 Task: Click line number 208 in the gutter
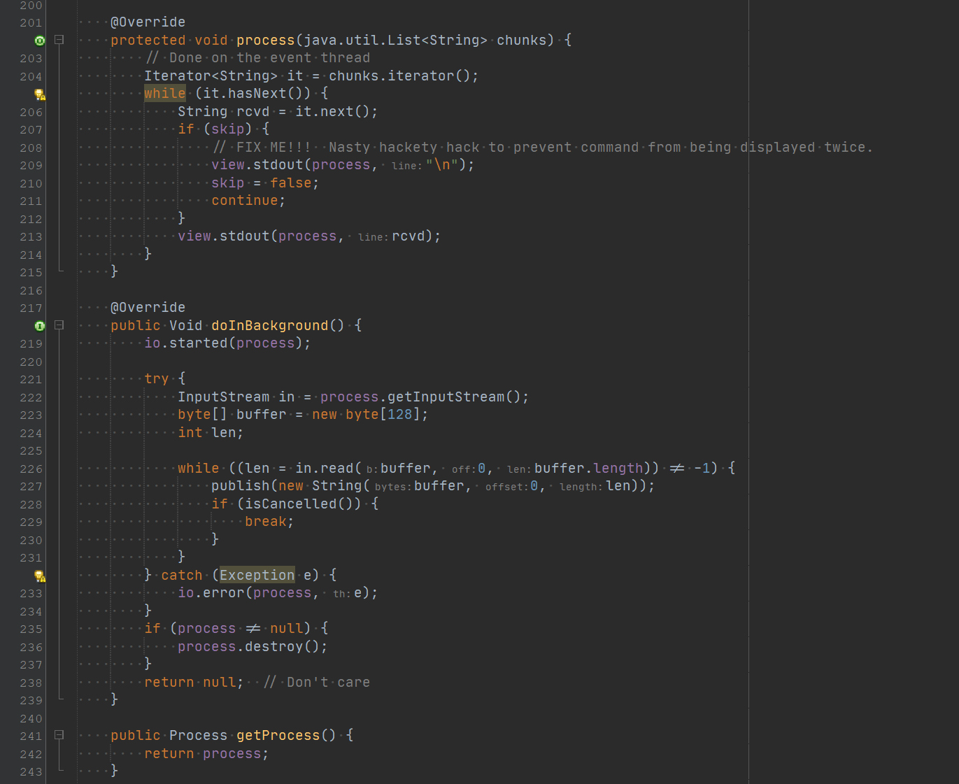click(31, 148)
